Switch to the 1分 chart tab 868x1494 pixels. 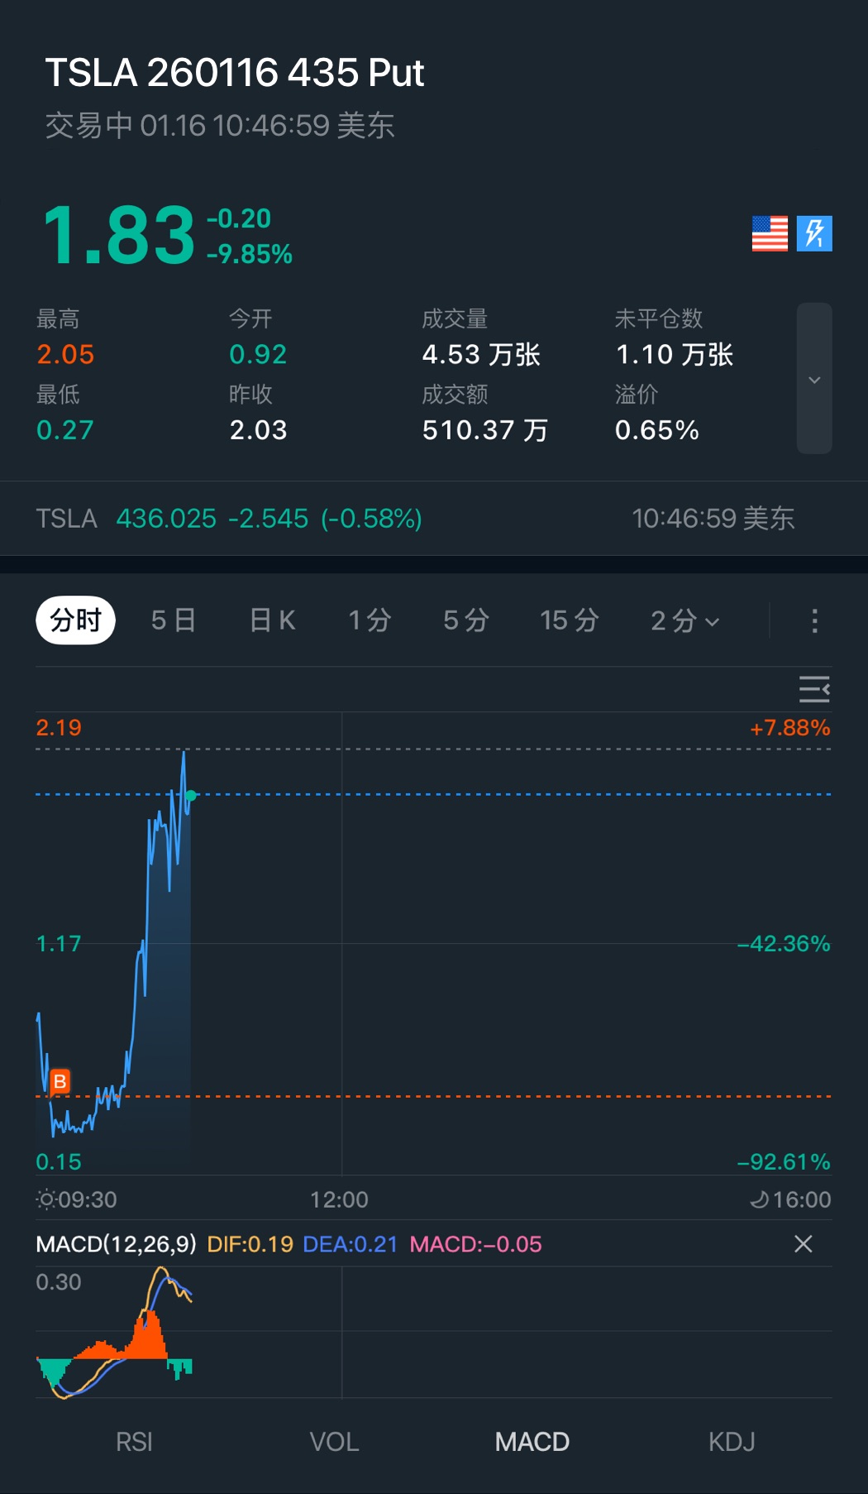point(370,620)
